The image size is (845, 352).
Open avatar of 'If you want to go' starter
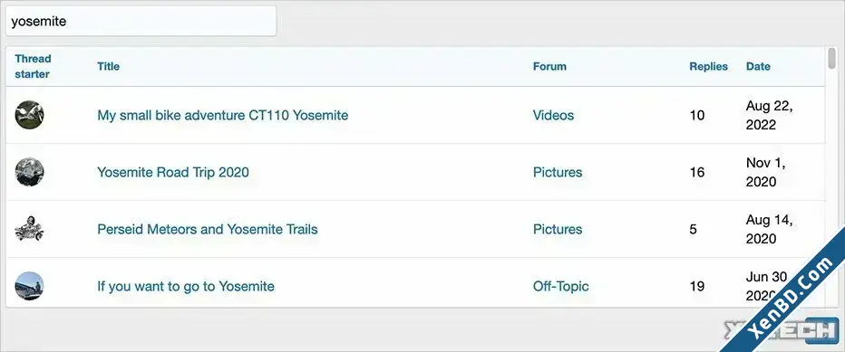29,286
